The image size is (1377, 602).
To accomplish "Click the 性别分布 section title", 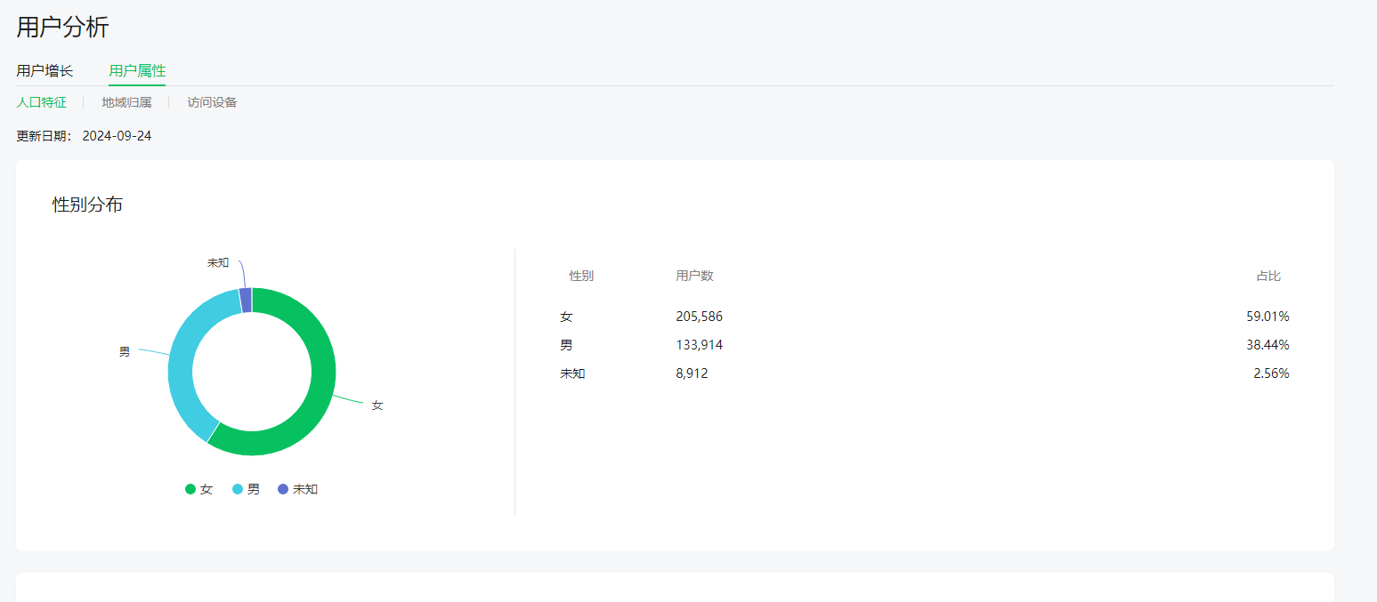I will 87,205.
